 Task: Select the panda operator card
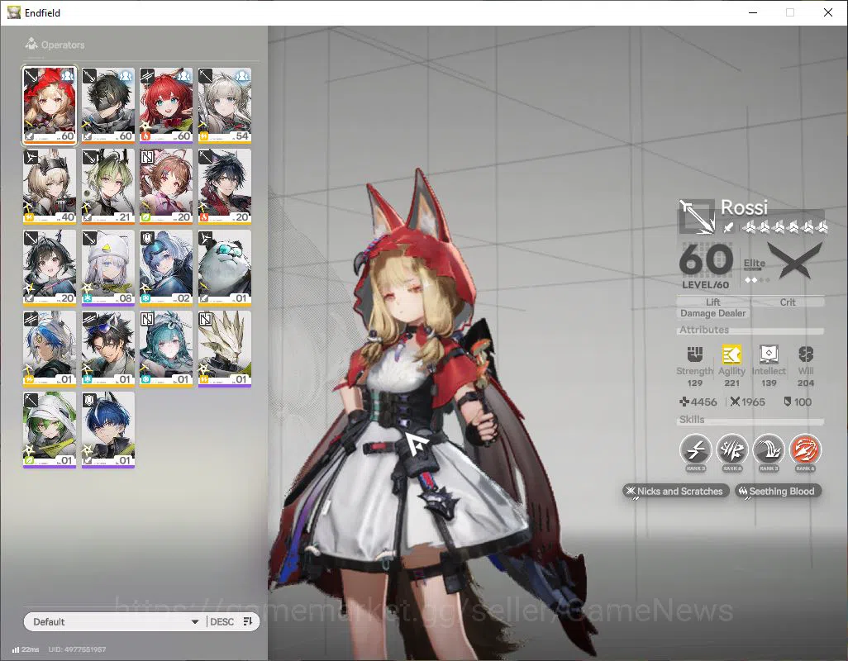225,268
